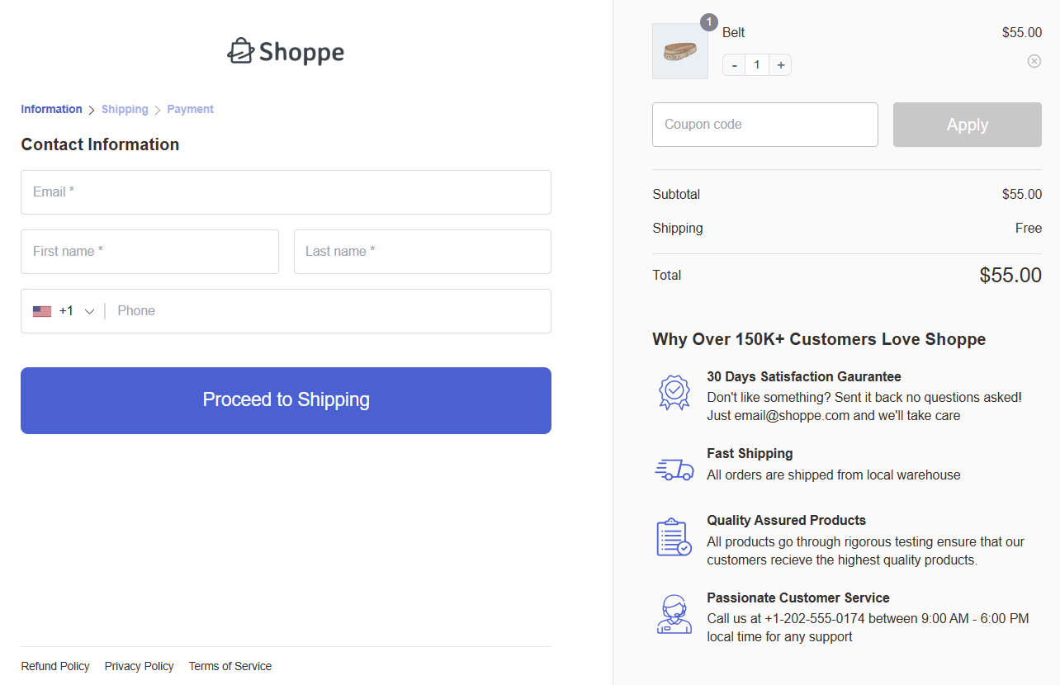Image resolution: width=1060 pixels, height=685 pixels.
Task: Go to the Shipping breadcrumb step
Action: tap(125, 109)
